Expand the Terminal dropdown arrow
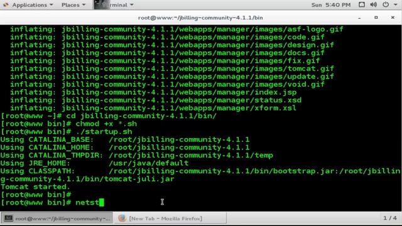 pos(132,5)
